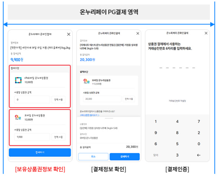
Task: Click the 총 결제금액 label beside black 20,300원
Action: pos(85,147)
